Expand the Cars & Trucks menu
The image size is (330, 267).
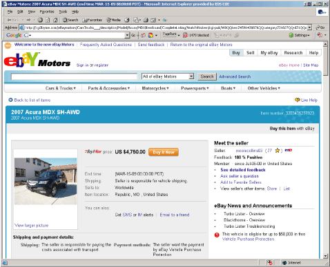(x=61, y=88)
